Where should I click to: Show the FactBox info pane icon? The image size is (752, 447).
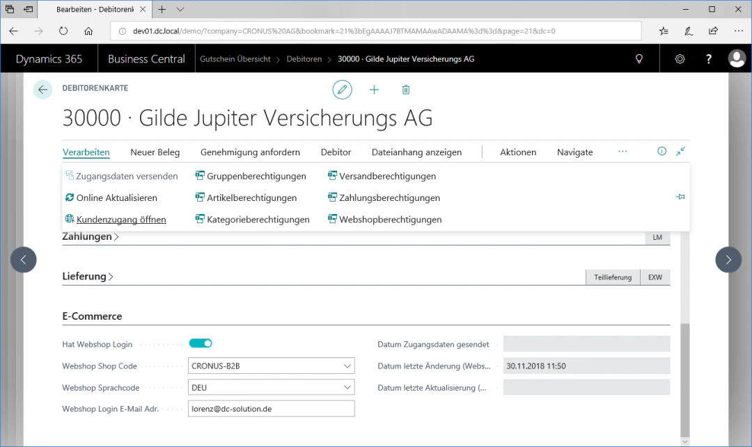coord(662,152)
